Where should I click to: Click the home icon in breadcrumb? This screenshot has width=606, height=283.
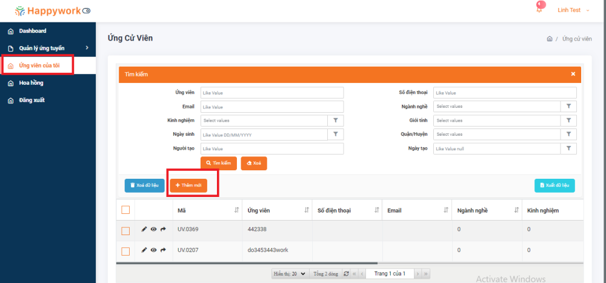click(549, 39)
